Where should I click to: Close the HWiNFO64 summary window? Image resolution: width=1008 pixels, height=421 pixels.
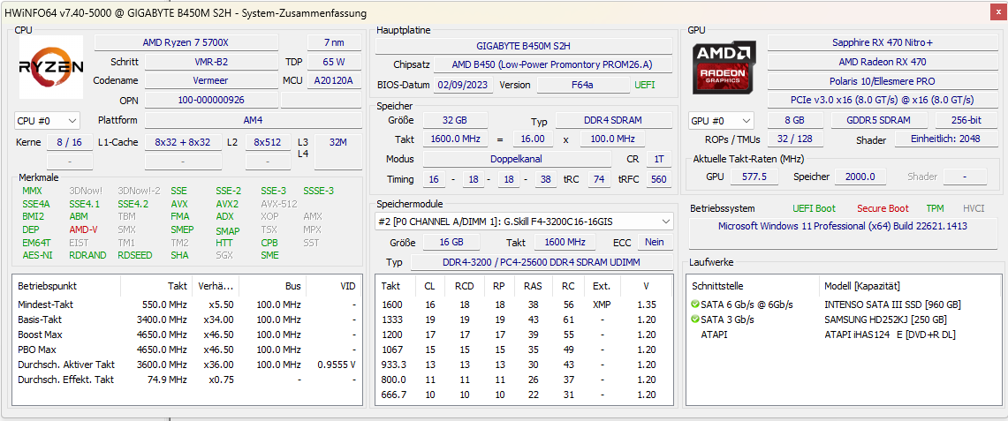tap(997, 12)
